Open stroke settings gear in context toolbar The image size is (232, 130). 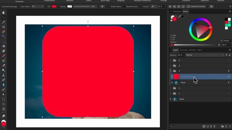(102, 6)
